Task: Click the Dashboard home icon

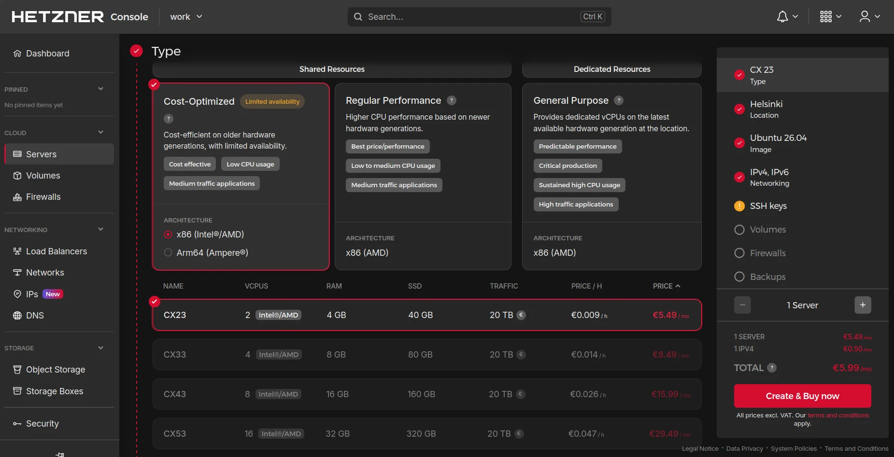Action: pyautogui.click(x=17, y=54)
